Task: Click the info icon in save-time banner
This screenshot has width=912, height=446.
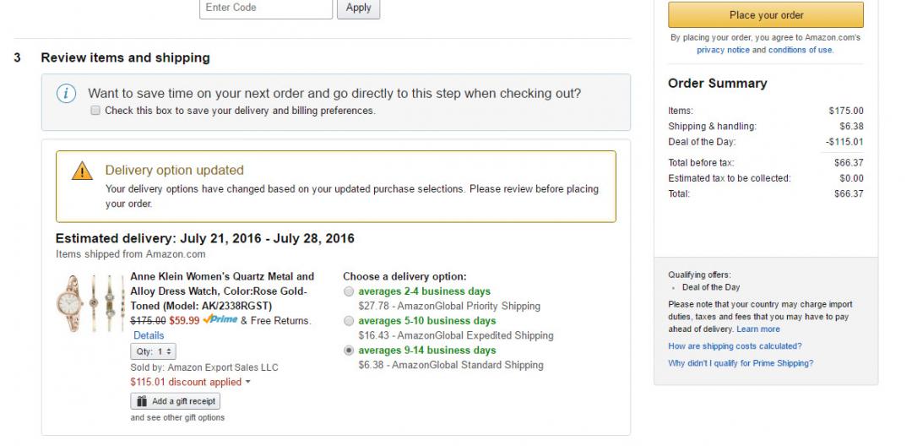Action: point(68,94)
